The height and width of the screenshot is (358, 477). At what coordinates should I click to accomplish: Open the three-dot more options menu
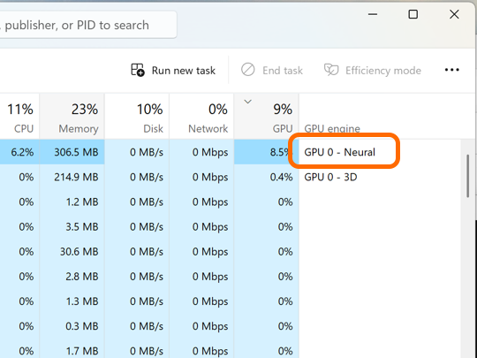tap(451, 70)
